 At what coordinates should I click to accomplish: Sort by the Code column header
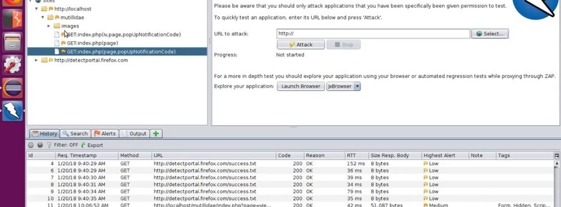point(290,156)
